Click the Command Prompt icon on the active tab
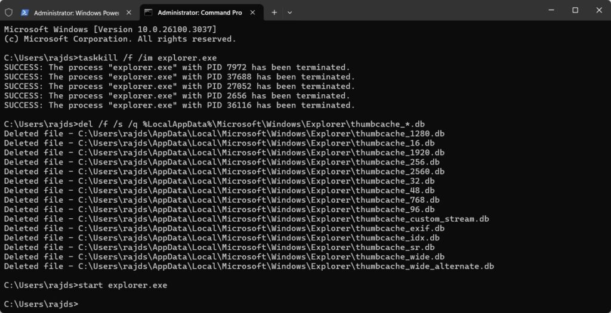The height and width of the screenshot is (313, 611). point(149,12)
